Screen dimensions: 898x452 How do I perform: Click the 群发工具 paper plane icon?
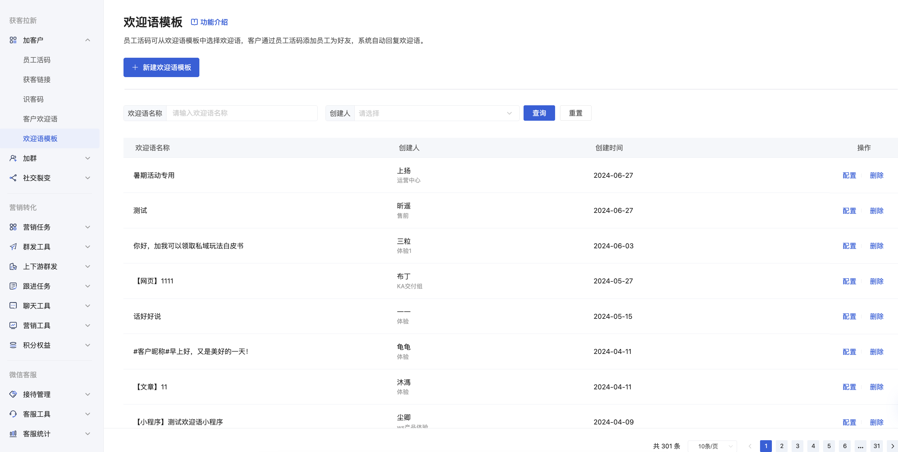[x=13, y=247]
